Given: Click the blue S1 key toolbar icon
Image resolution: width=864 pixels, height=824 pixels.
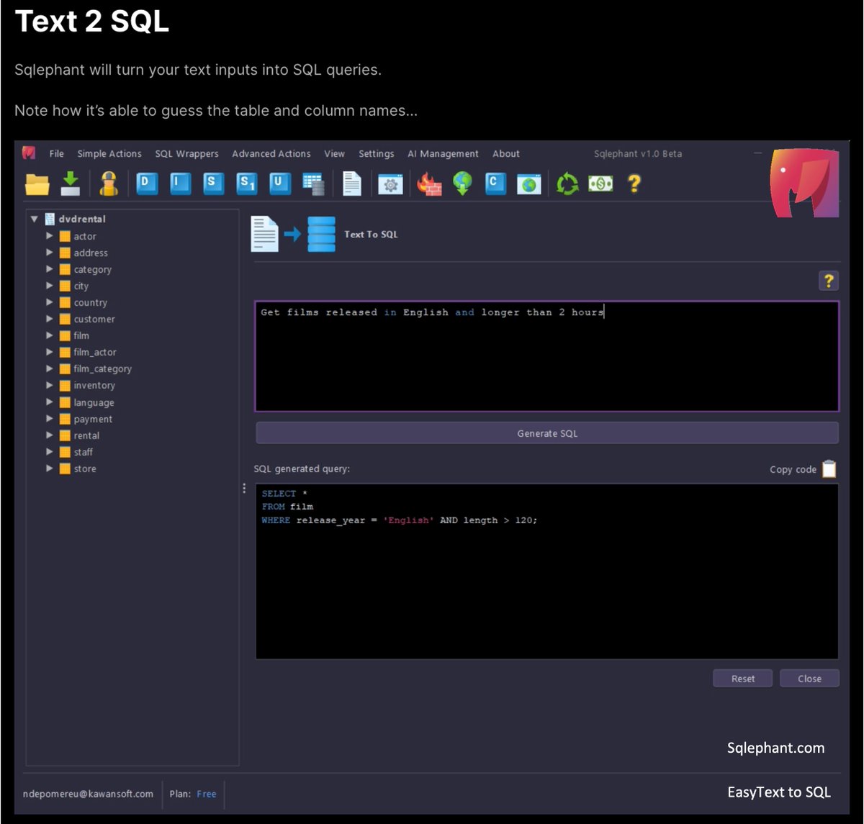Looking at the screenshot, I should pyautogui.click(x=246, y=184).
